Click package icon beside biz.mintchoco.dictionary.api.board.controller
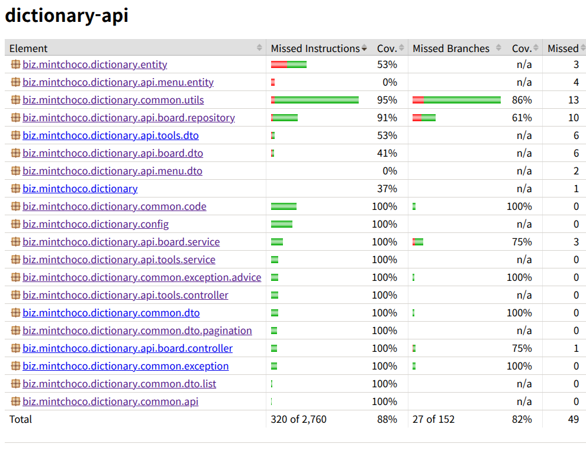The height and width of the screenshot is (450, 586). pyautogui.click(x=15, y=348)
